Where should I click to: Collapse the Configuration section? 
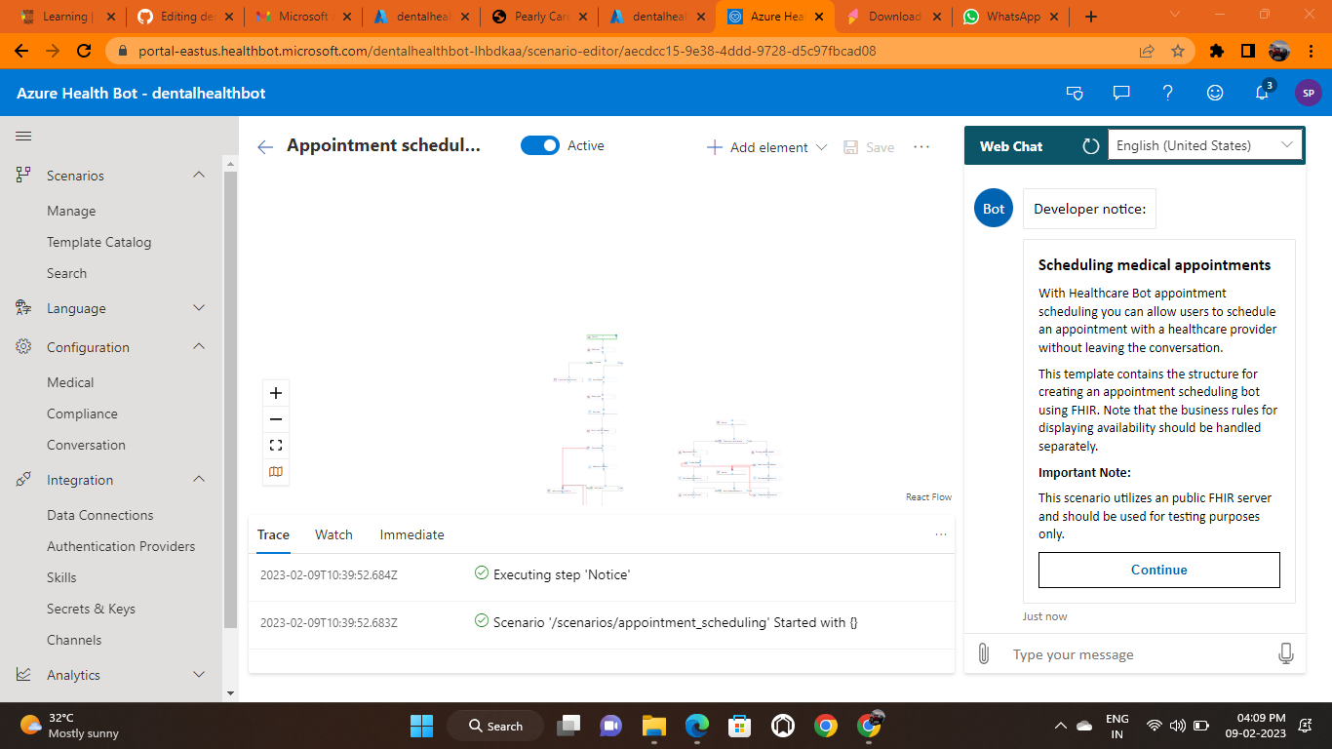click(x=199, y=347)
